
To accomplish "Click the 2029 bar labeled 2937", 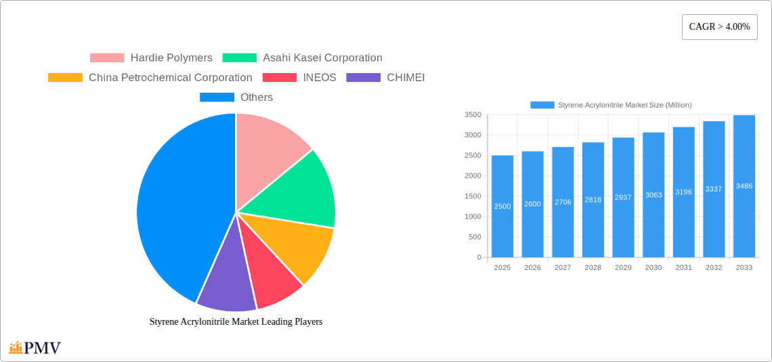I will [x=623, y=197].
